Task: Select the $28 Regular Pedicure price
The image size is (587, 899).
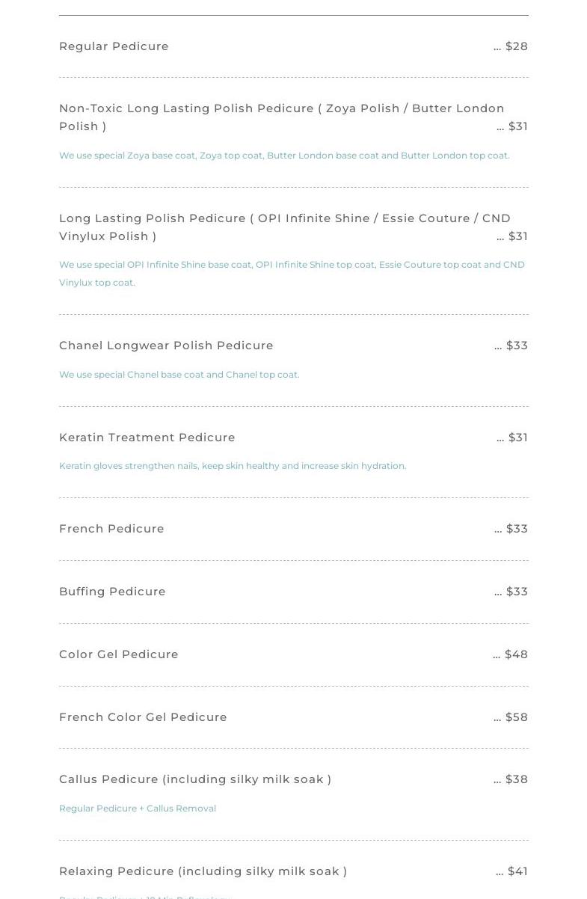Action: point(511,46)
